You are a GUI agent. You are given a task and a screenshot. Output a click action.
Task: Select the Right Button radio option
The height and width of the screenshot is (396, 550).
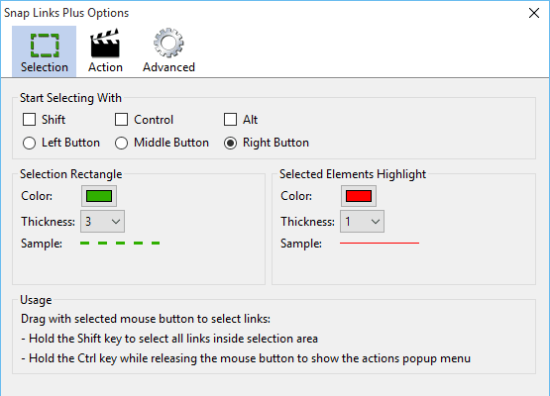pos(231,143)
